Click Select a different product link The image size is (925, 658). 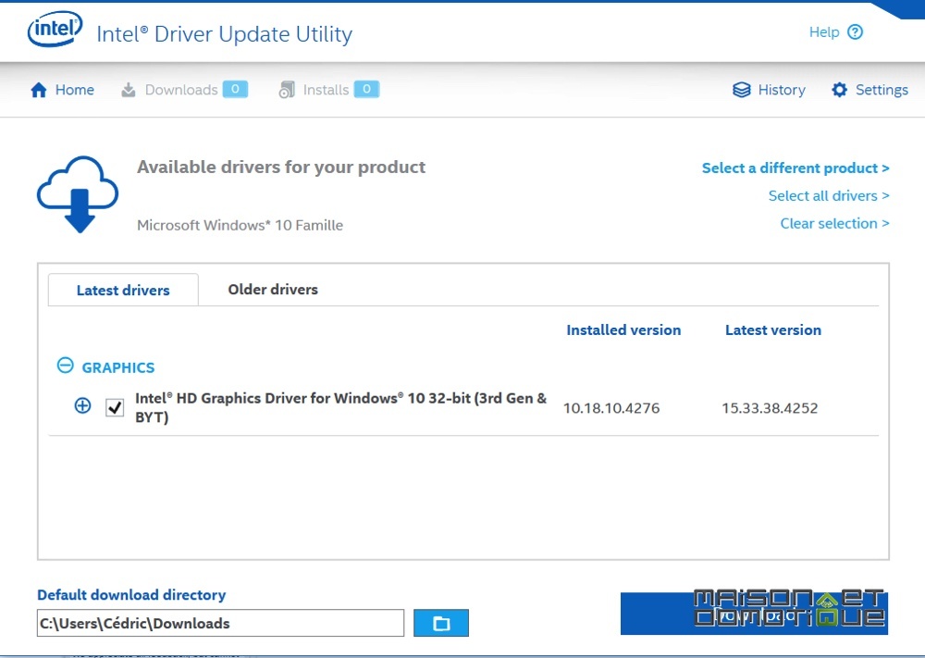tap(795, 168)
